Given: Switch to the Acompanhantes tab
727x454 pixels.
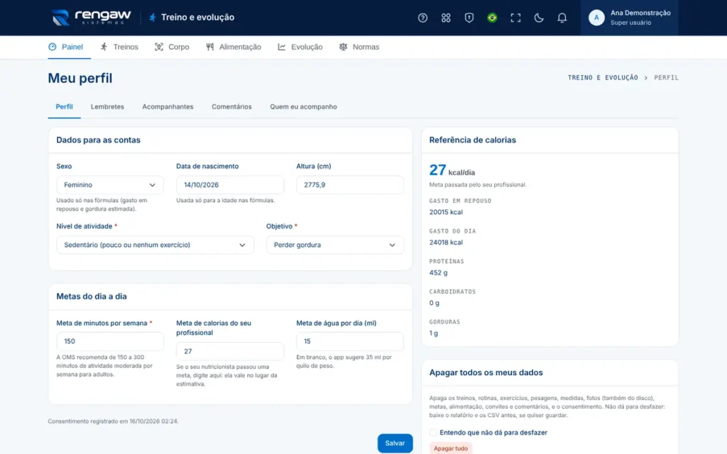Looking at the screenshot, I should [168, 106].
